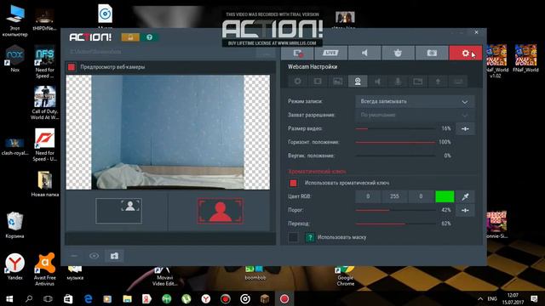Click the red value field of RGB color
545x306 pixels.
pyautogui.click(x=368, y=196)
